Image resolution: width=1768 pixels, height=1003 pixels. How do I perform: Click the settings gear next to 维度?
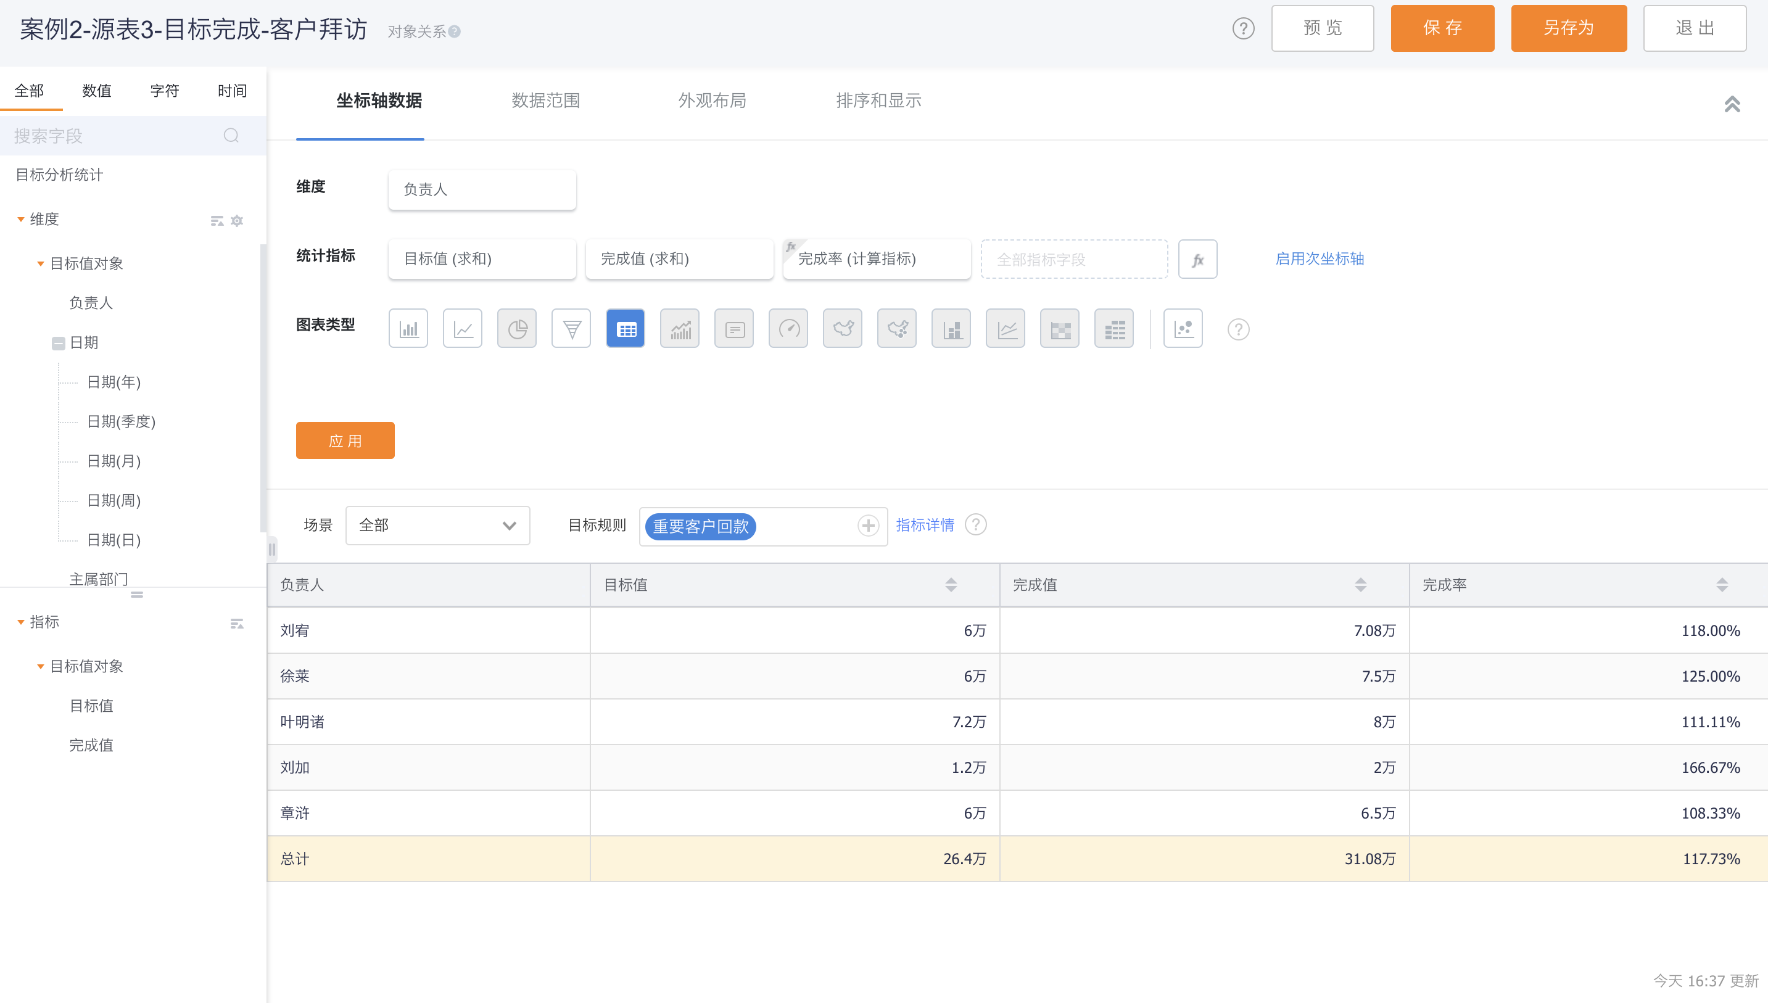(x=237, y=220)
